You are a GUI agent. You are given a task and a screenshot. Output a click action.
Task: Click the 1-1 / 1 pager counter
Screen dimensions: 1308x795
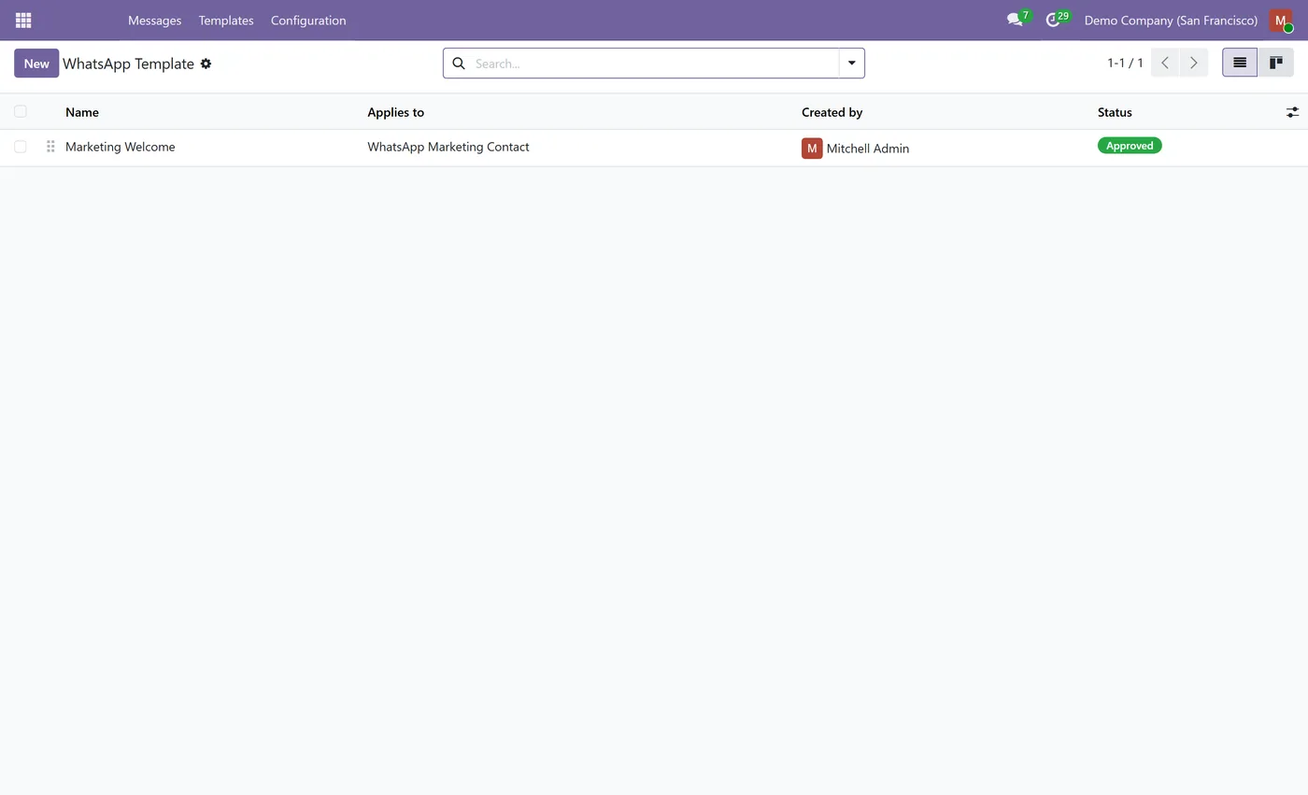(x=1125, y=63)
